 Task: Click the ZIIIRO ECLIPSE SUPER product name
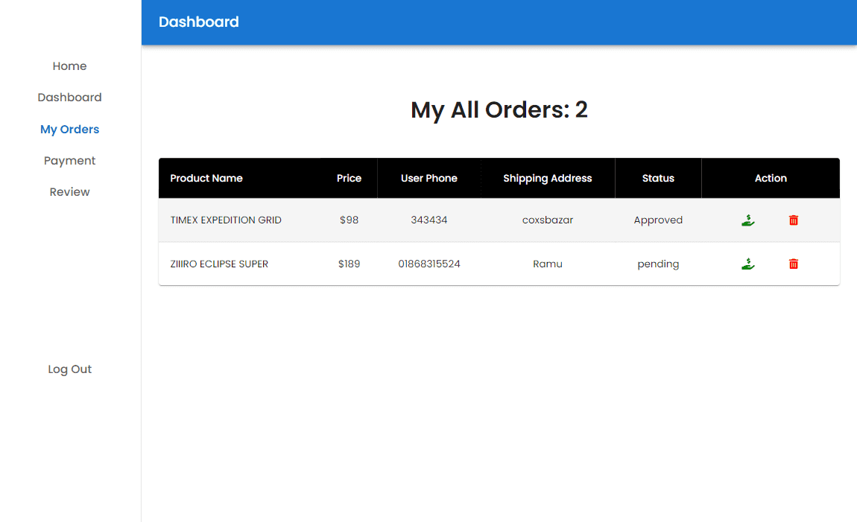(219, 264)
